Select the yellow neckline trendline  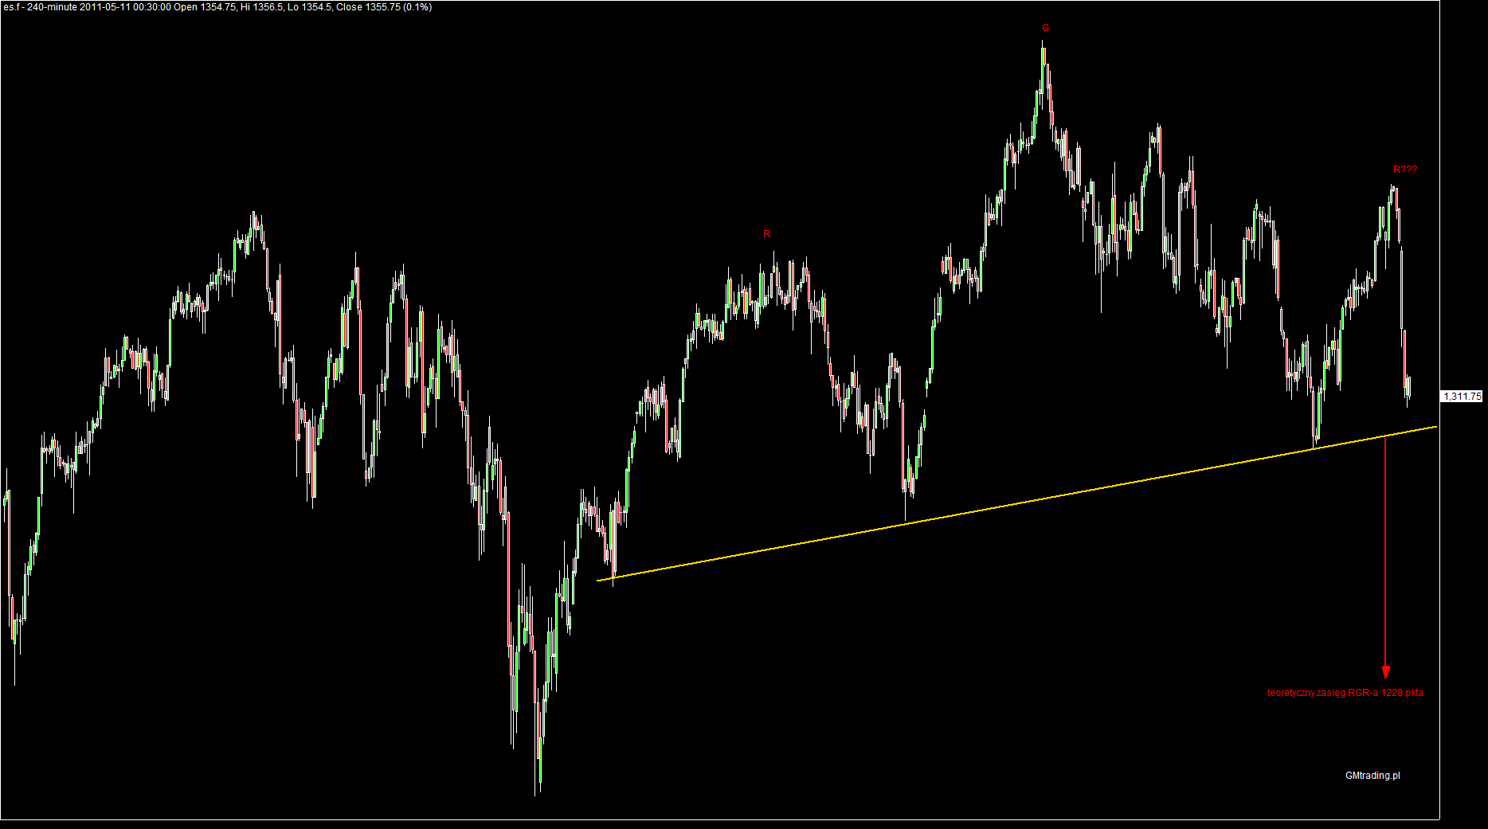(x=1017, y=503)
